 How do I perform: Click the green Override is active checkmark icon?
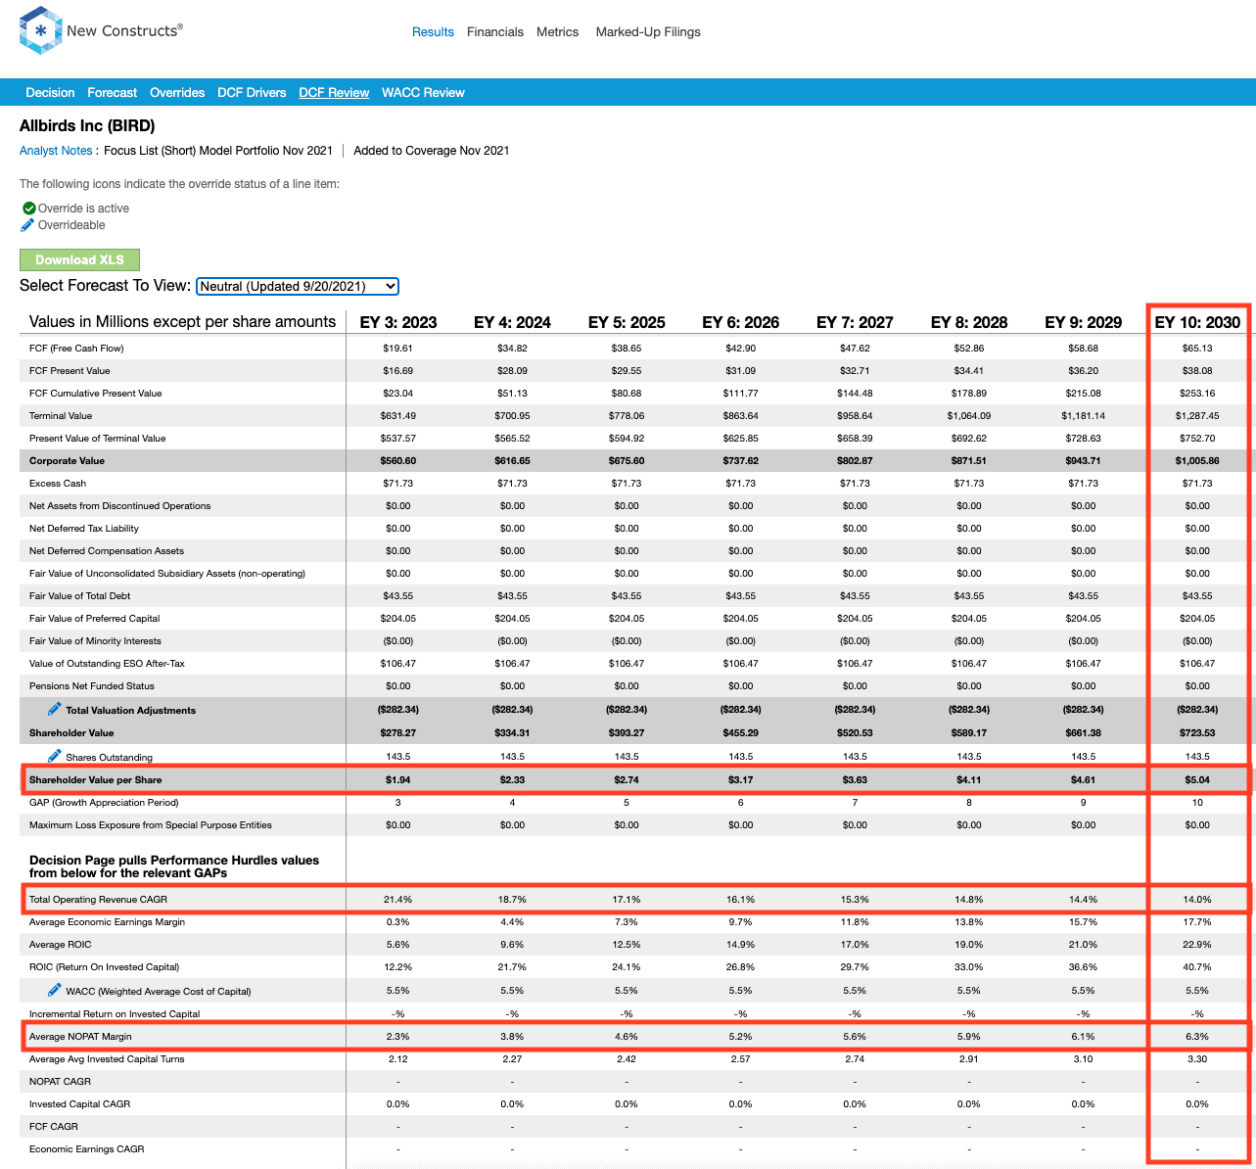point(28,209)
